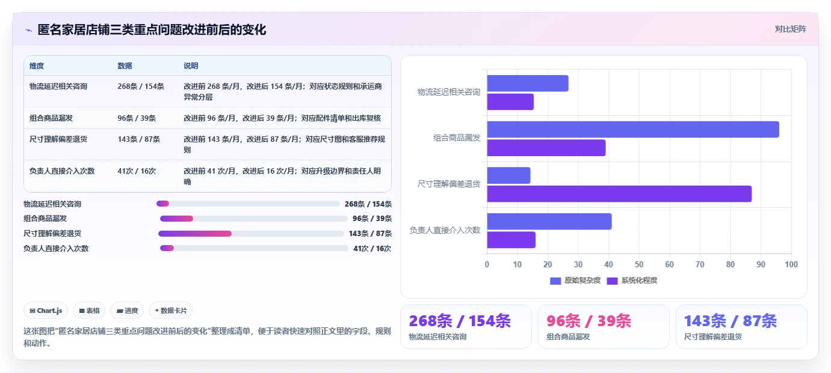Image resolution: width=831 pixels, height=373 pixels.
Task: Open the 96条 / 39条 data card
Action: click(604, 326)
